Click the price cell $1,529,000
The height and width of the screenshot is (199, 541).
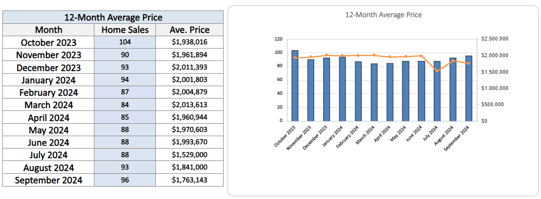[x=189, y=155]
